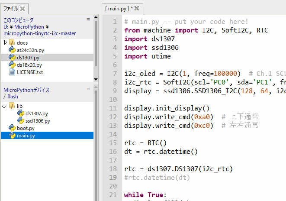Click the このコンピュータ heading link
This screenshot has height=201, width=286.
point(19,20)
